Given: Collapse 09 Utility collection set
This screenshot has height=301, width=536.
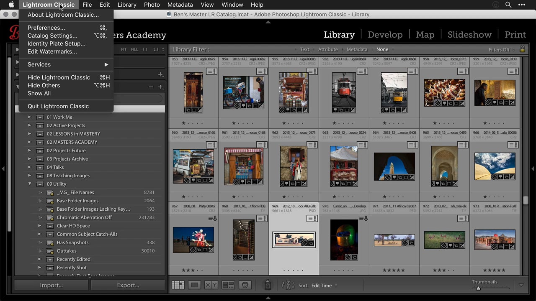Looking at the screenshot, I should coord(29,184).
